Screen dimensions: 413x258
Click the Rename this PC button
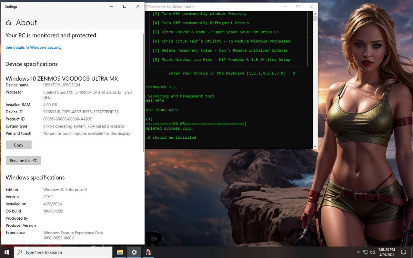[x=24, y=161]
